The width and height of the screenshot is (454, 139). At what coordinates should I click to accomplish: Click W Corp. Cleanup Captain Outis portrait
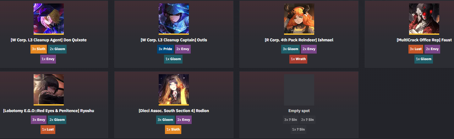(174, 19)
